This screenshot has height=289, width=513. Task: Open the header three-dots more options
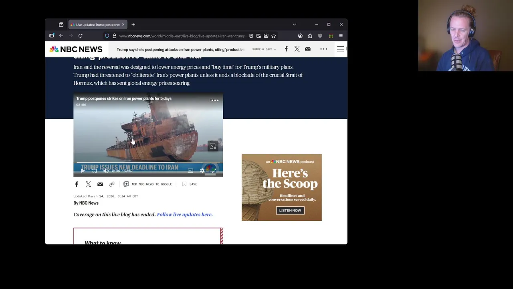coord(324,49)
